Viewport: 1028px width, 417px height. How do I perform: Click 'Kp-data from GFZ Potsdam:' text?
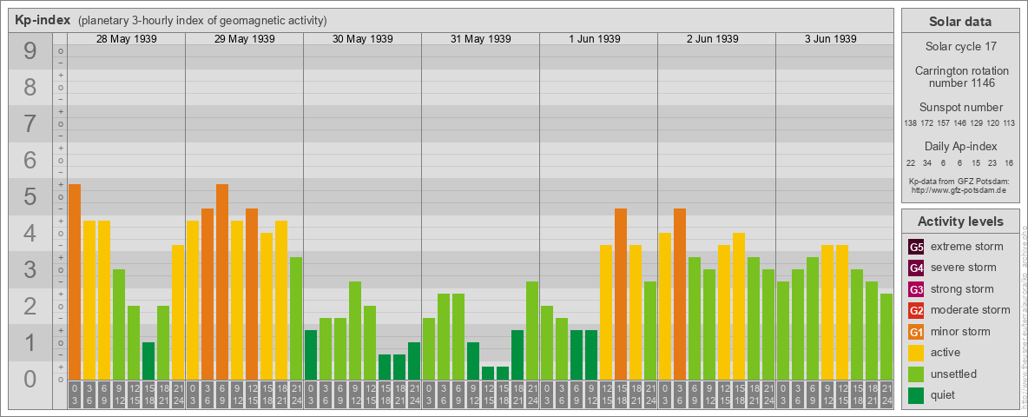tap(960, 181)
